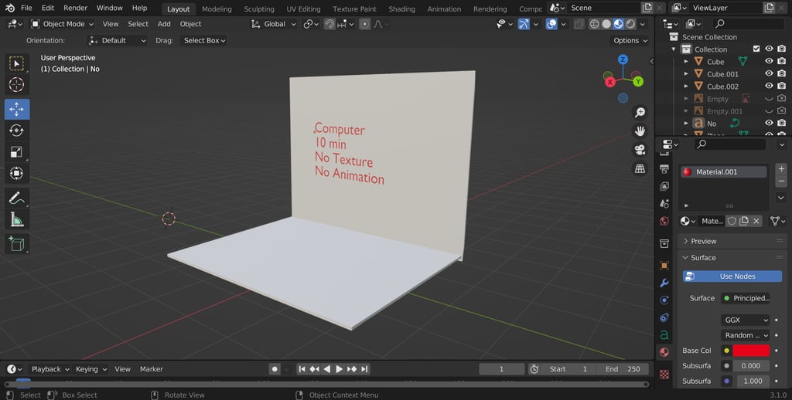Select the Measure tool
Image resolution: width=792 pixels, height=400 pixels.
point(16,220)
